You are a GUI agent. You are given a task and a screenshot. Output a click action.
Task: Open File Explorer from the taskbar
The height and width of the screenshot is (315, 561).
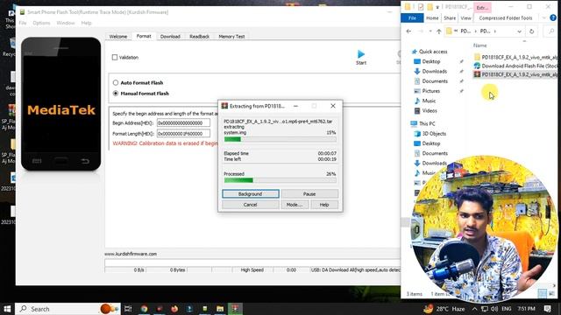click(220, 309)
